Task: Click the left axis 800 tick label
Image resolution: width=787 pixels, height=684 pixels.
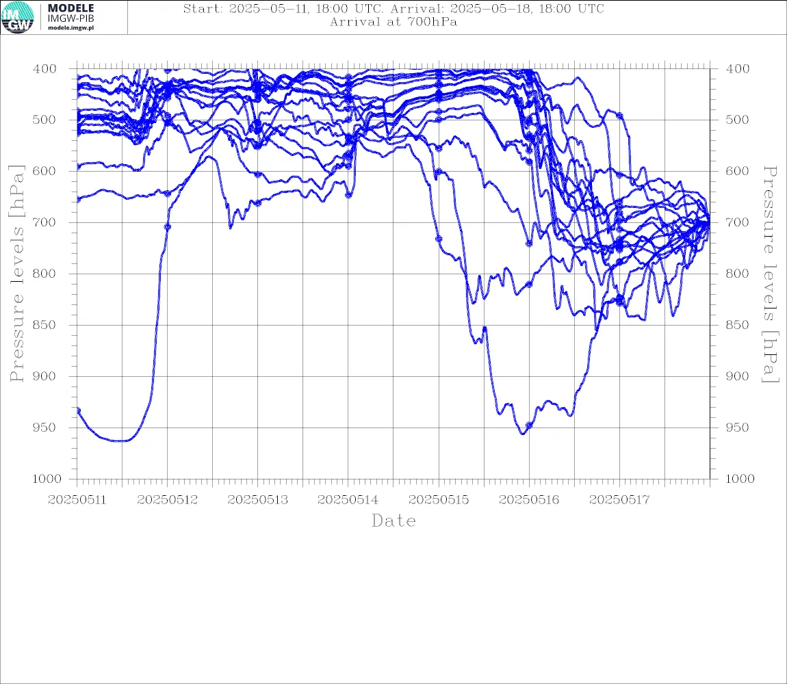Action: point(44,274)
